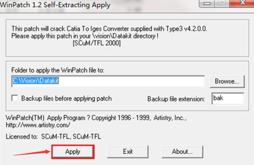
Task: Click the patch description text
Action: (x=109, y=29)
